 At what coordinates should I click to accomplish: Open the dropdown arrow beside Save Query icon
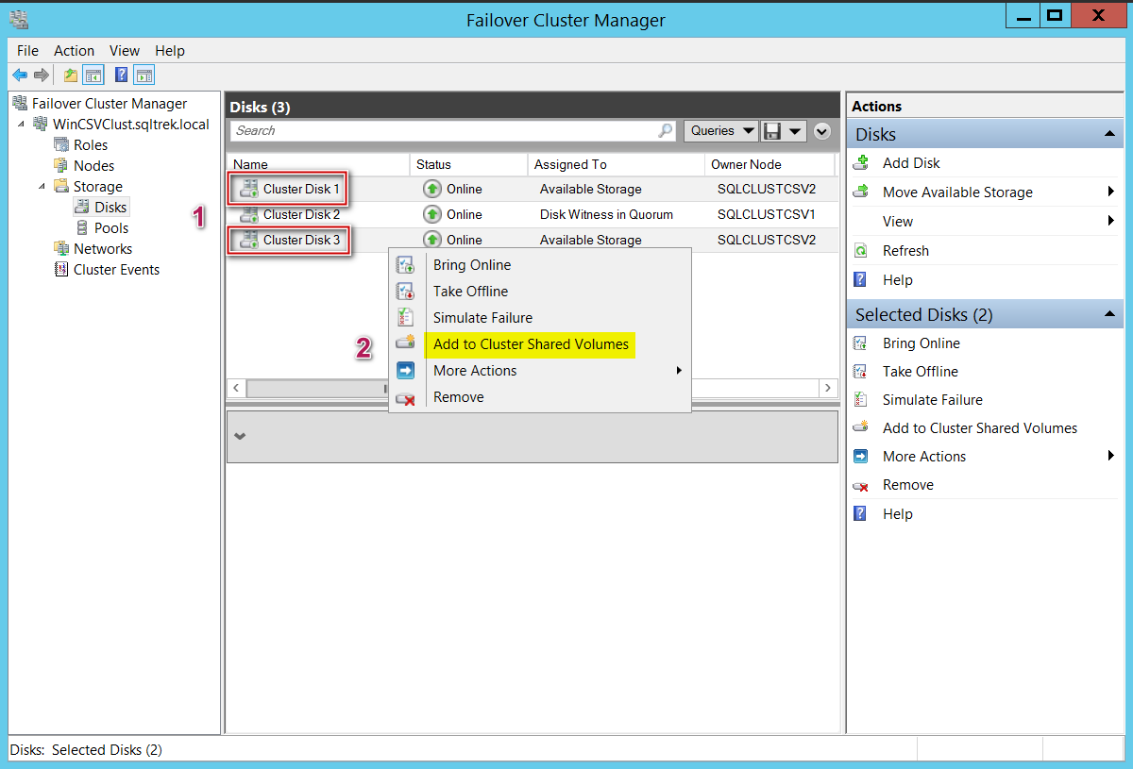(x=795, y=131)
